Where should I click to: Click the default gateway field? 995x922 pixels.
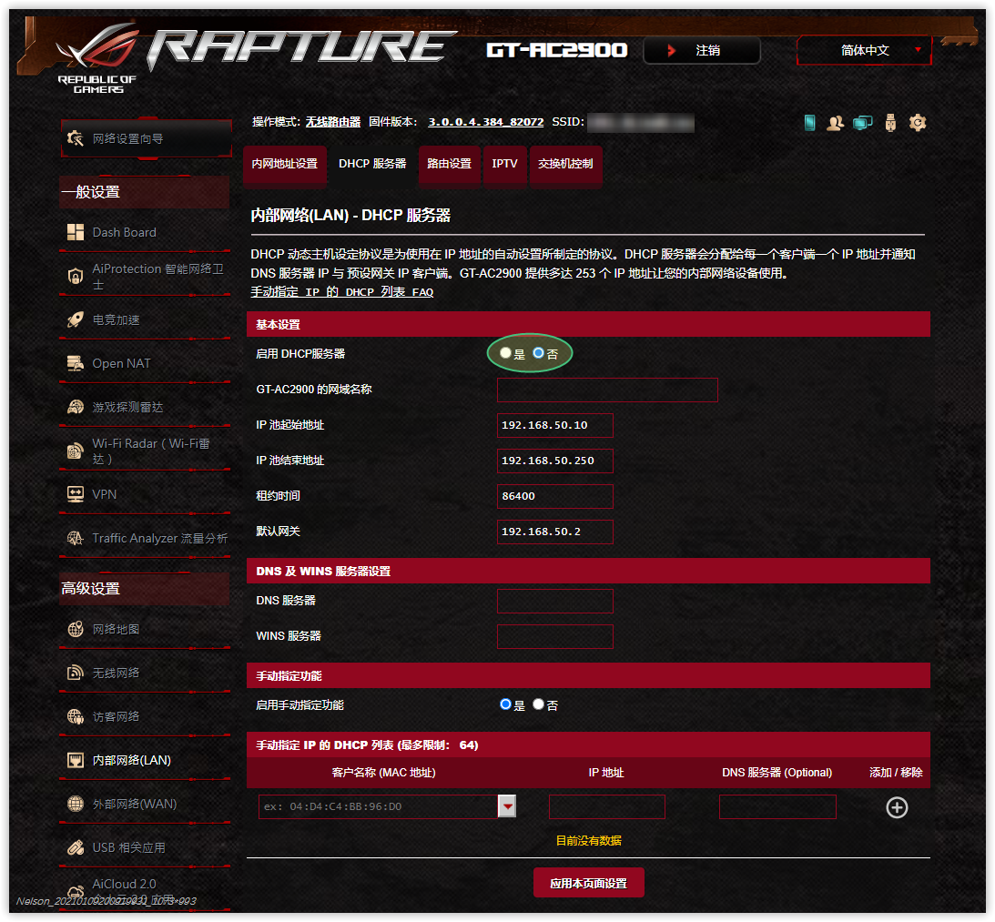(x=555, y=532)
